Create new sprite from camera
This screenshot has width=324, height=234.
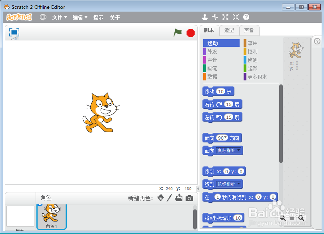pos(189,198)
